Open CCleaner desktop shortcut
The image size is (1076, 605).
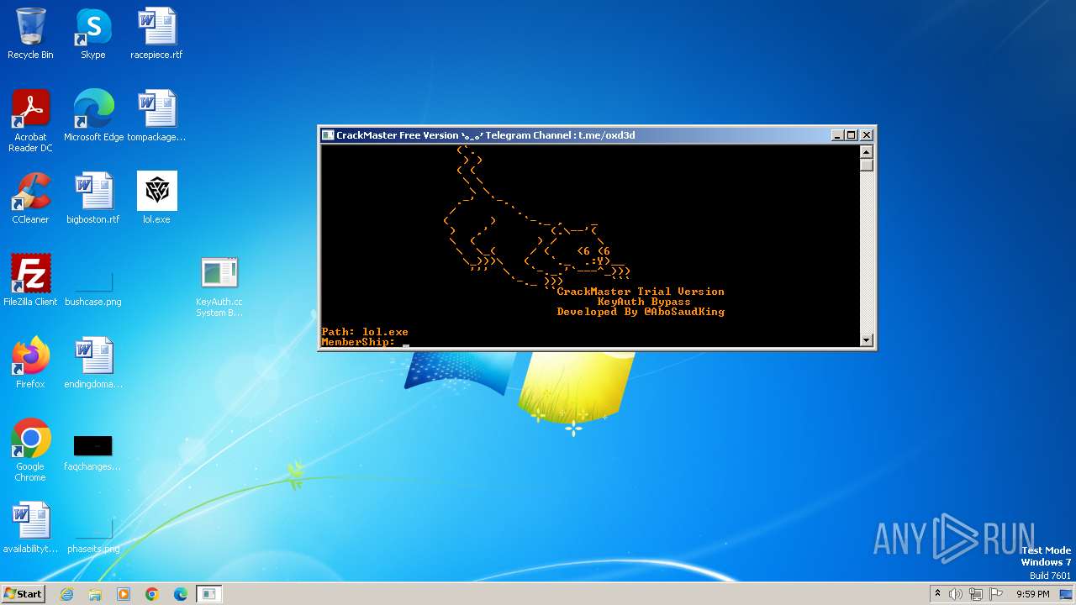(x=30, y=198)
